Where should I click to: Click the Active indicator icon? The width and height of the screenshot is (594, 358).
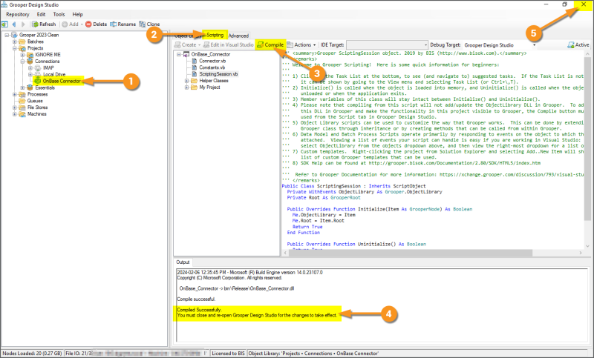coord(572,45)
